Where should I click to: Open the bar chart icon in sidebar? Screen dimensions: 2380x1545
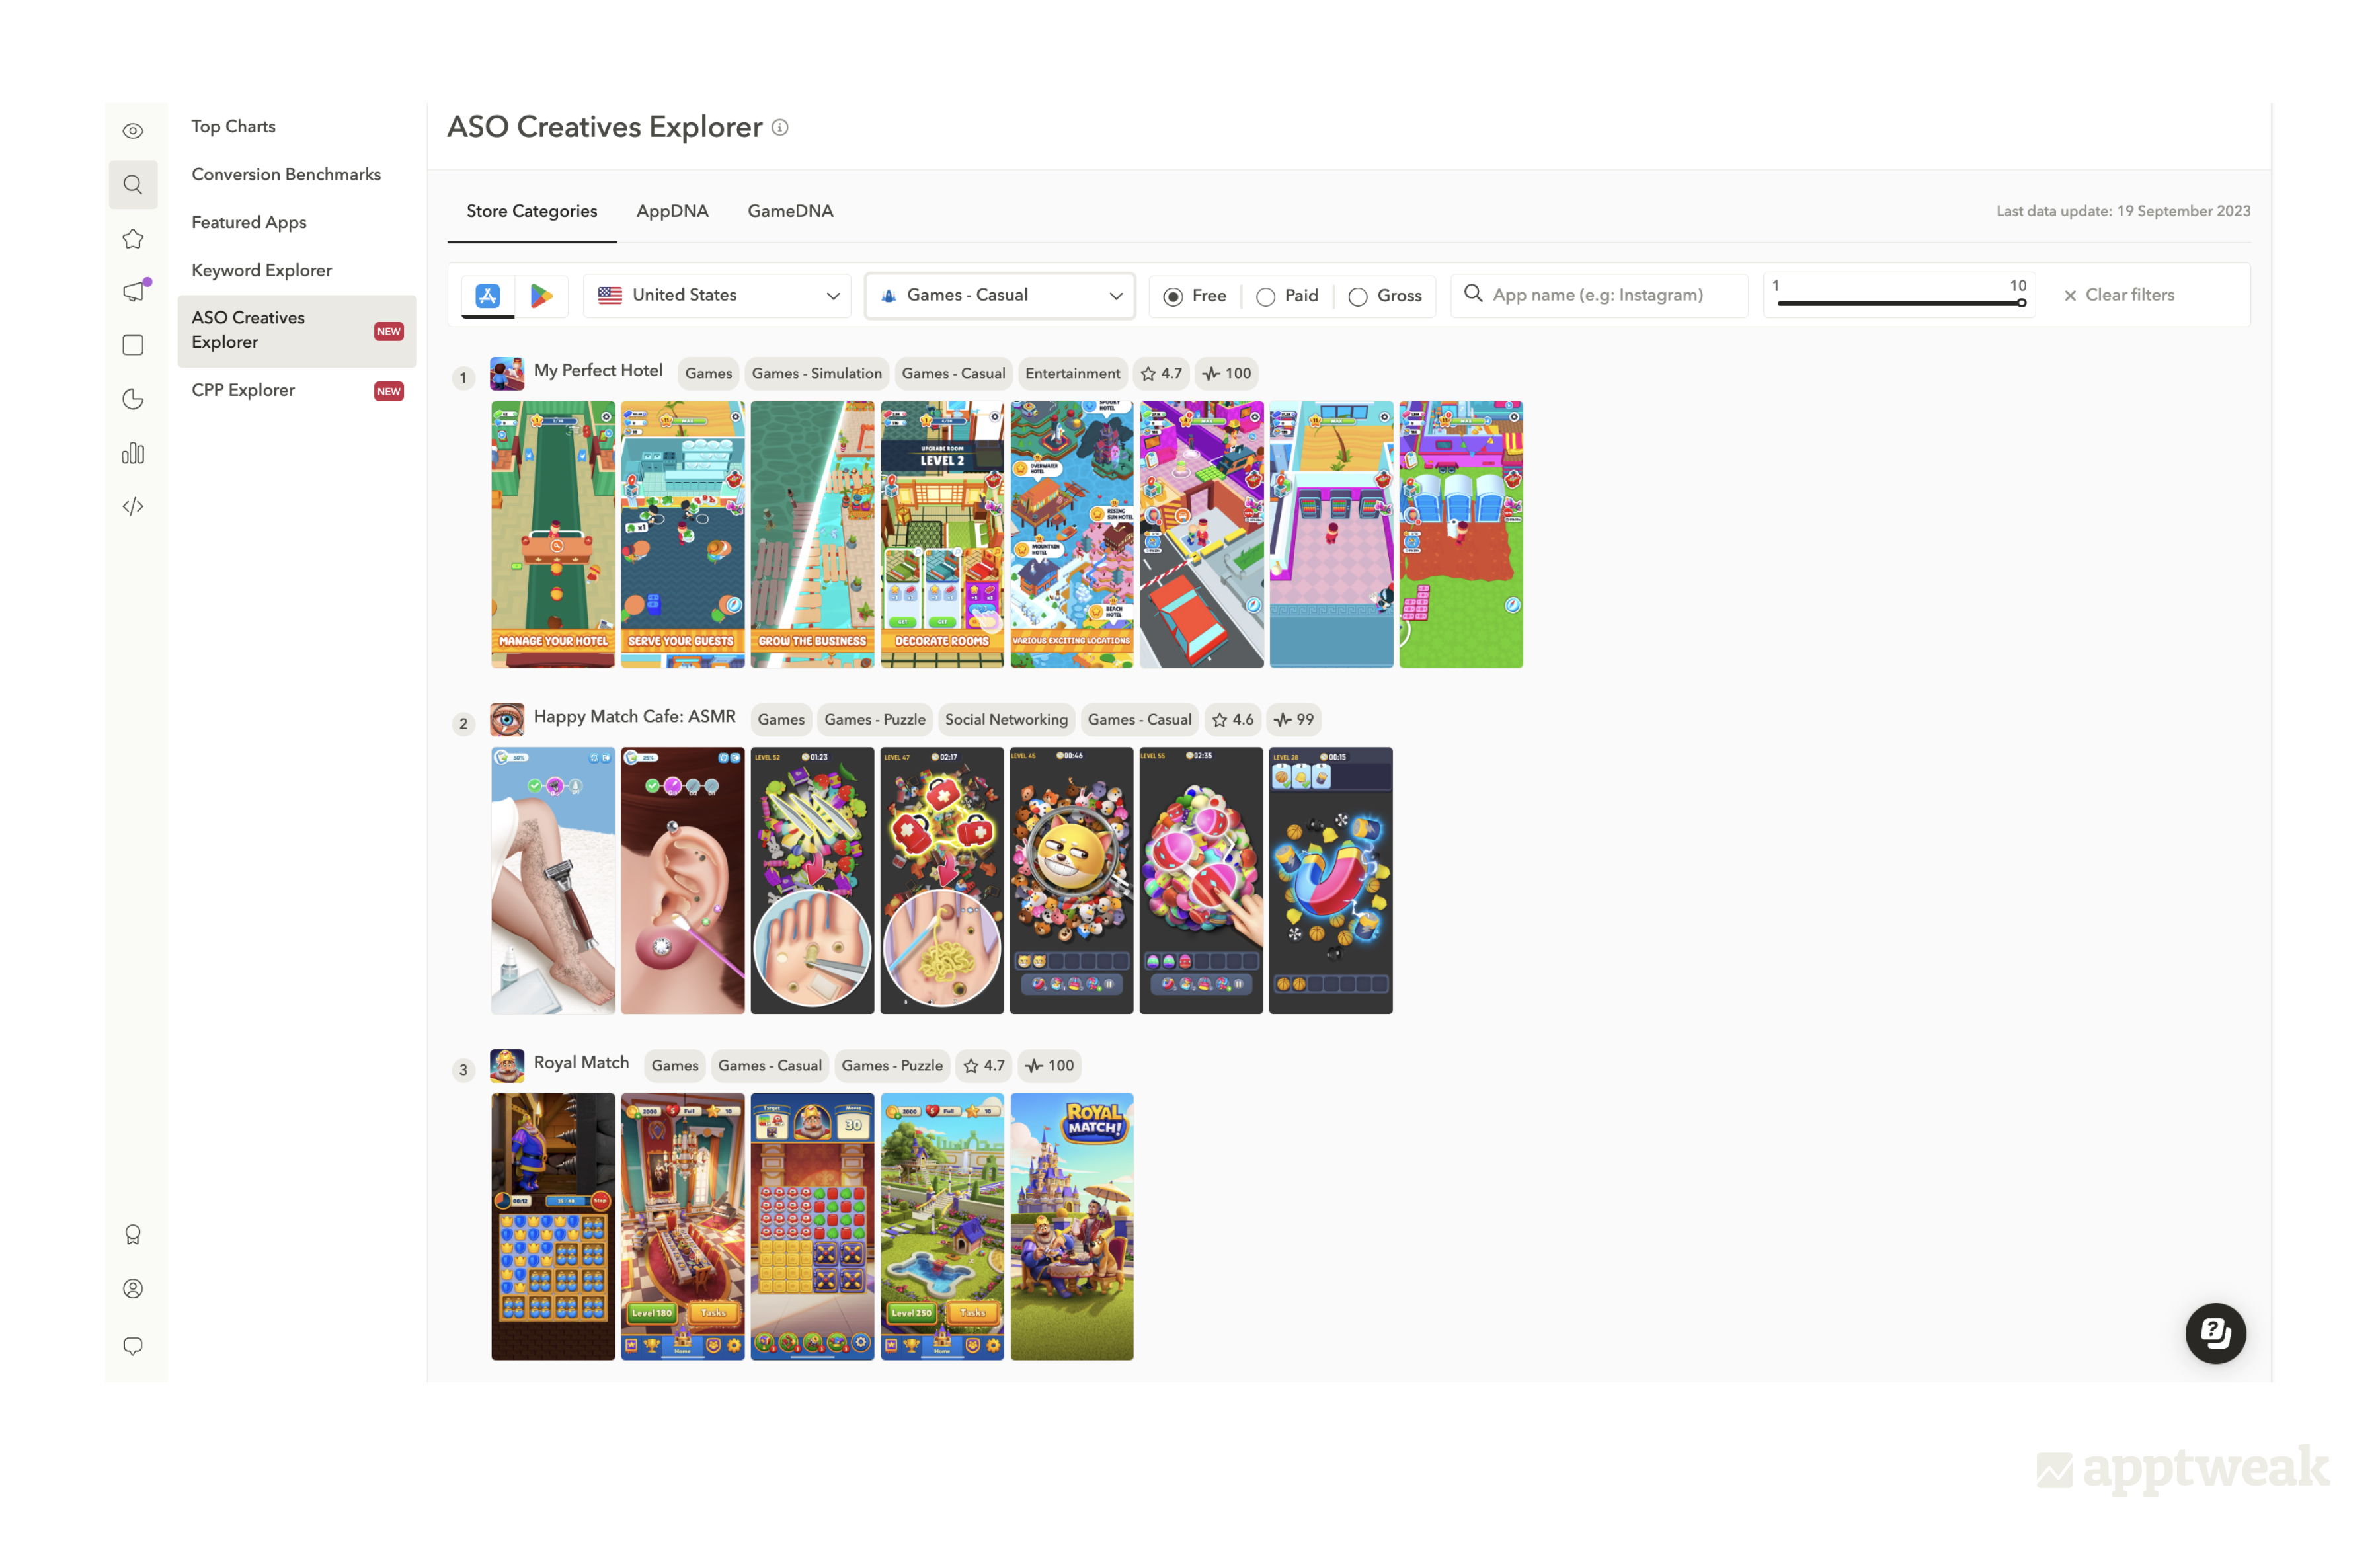(133, 454)
